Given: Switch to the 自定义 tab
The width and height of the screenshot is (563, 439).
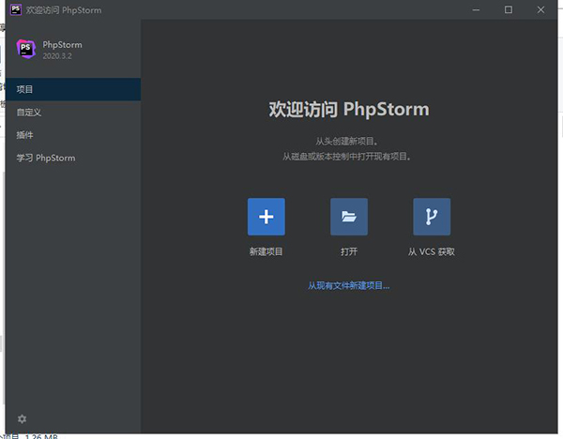Looking at the screenshot, I should coord(73,113).
